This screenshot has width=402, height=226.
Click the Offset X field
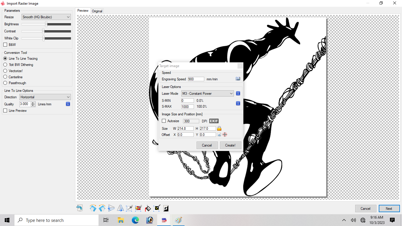pyautogui.click(x=185, y=135)
